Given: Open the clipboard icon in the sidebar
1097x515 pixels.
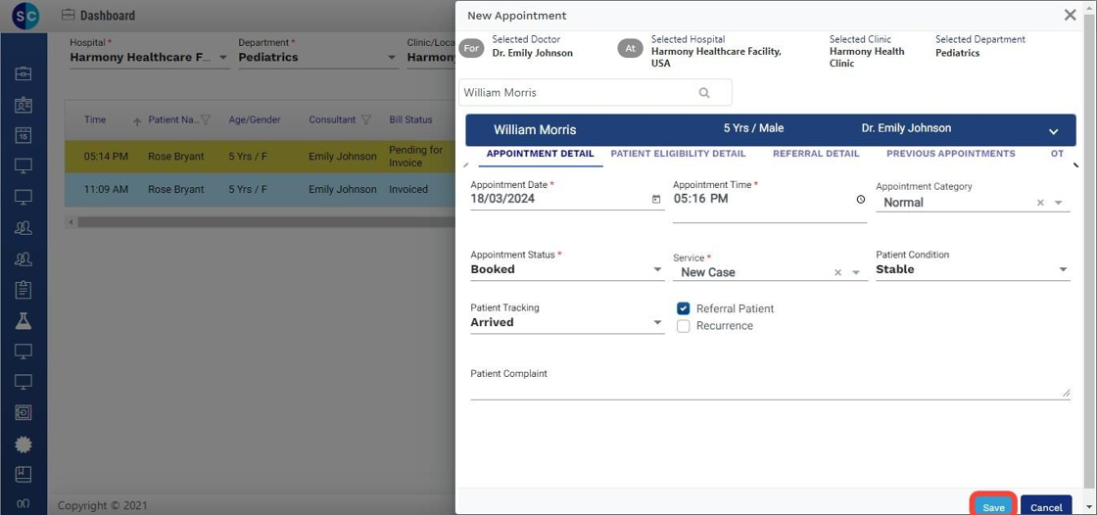Looking at the screenshot, I should point(24,289).
